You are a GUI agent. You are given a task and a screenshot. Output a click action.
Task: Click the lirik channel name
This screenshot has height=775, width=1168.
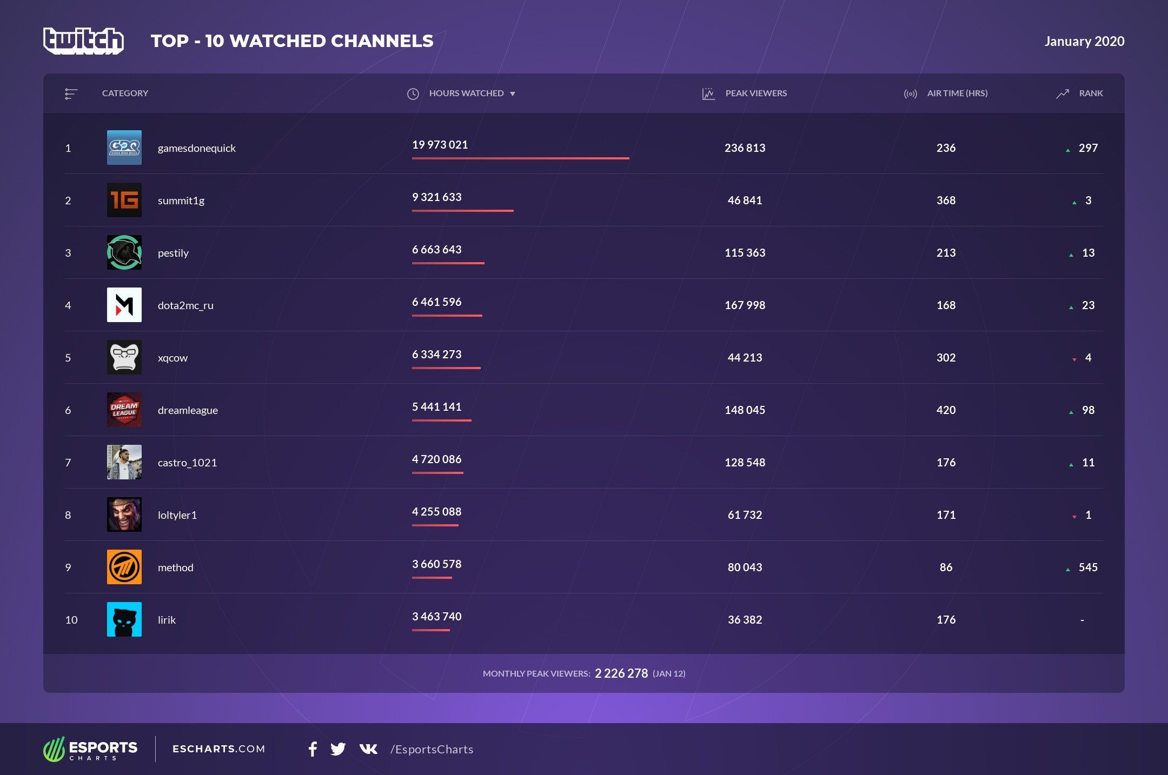(x=167, y=620)
